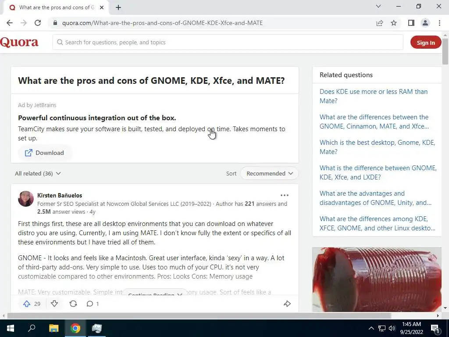Open the notification center

pyautogui.click(x=435, y=328)
